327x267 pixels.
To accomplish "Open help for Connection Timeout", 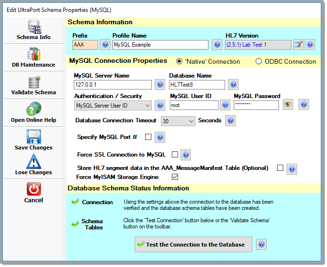I will [230, 120].
